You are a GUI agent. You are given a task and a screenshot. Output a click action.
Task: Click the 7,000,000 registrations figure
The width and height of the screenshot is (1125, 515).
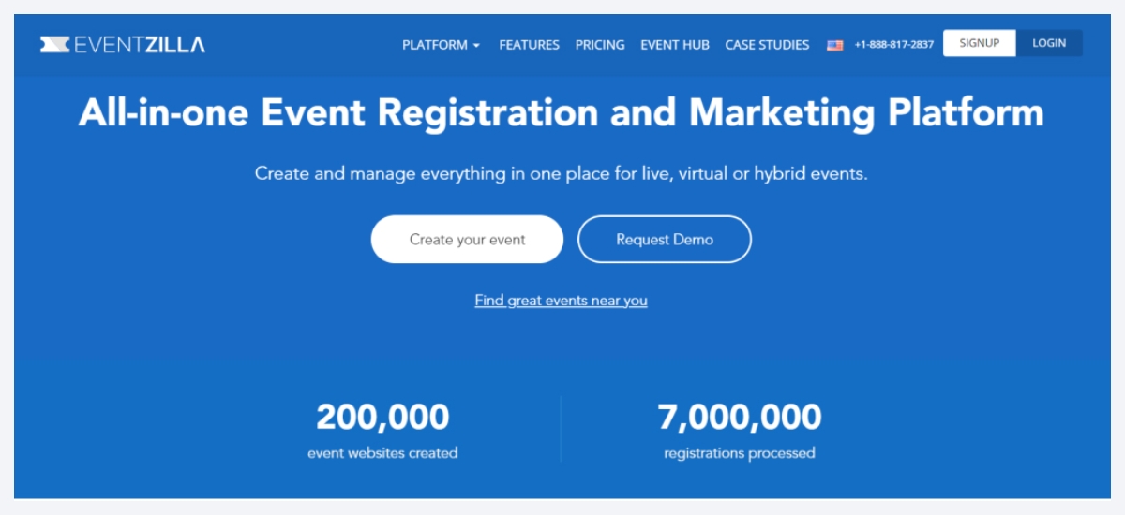(x=740, y=417)
